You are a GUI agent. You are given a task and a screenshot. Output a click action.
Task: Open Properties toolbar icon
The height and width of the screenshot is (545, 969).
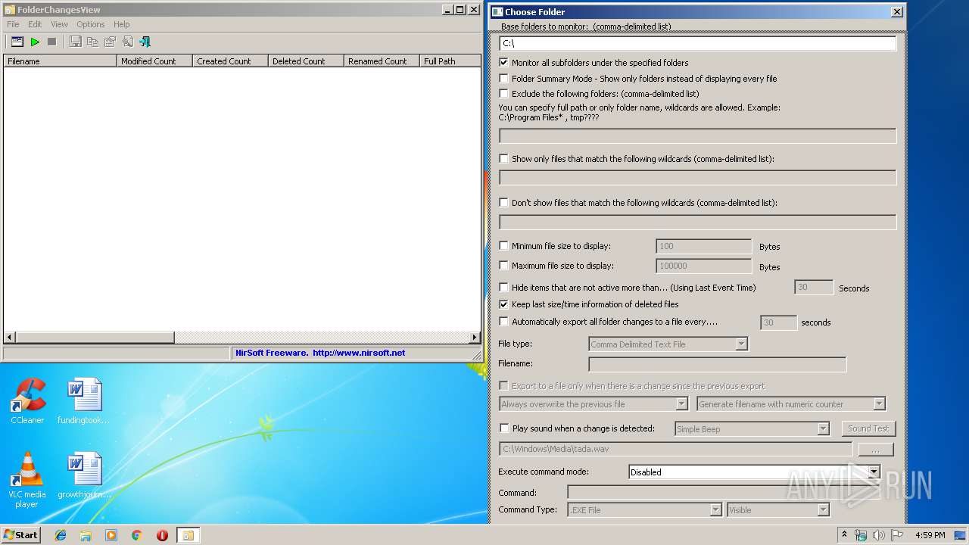click(110, 42)
